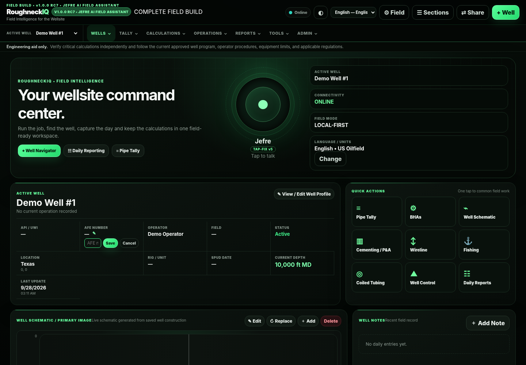Click the Share button
The width and height of the screenshot is (526, 365).
point(473,12)
